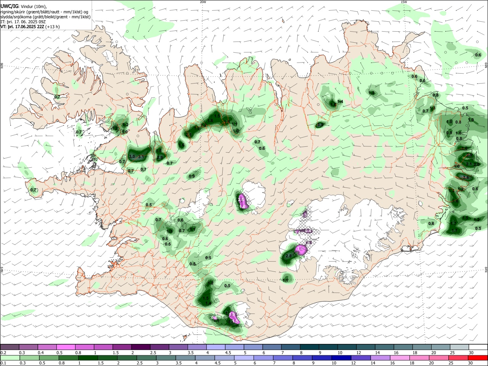Click the pale pink rain swatch labeled 16
The image size is (488, 366).
click(x=400, y=358)
